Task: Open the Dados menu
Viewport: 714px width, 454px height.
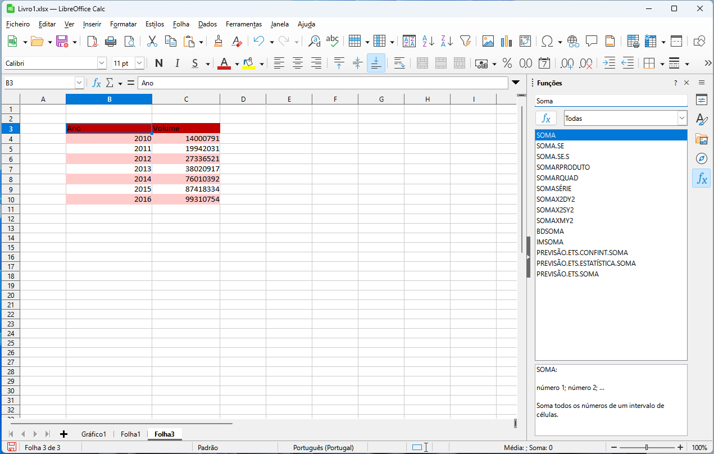Action: [207, 24]
